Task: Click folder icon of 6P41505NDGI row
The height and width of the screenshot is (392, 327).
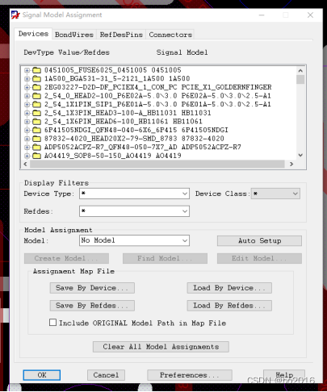Action: coord(36,130)
